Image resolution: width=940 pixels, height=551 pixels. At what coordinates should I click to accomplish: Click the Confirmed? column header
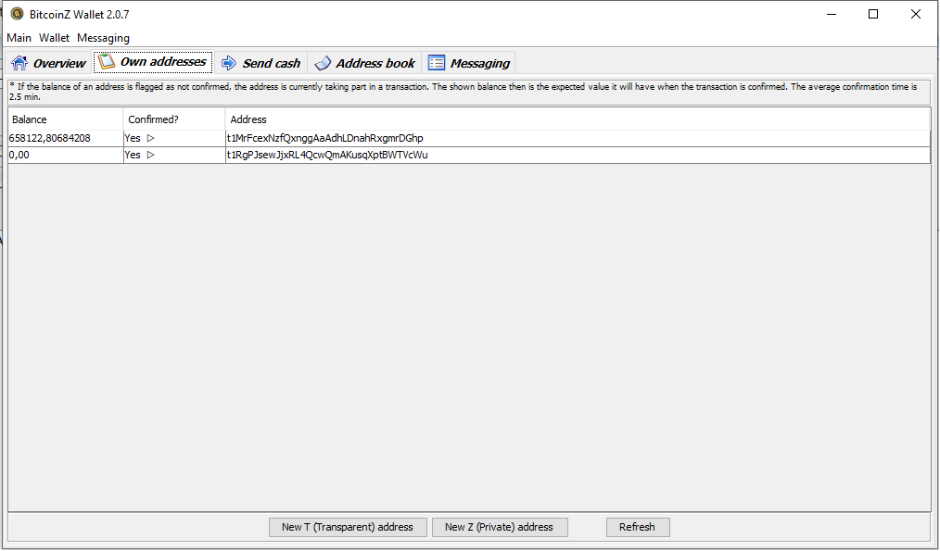point(174,119)
